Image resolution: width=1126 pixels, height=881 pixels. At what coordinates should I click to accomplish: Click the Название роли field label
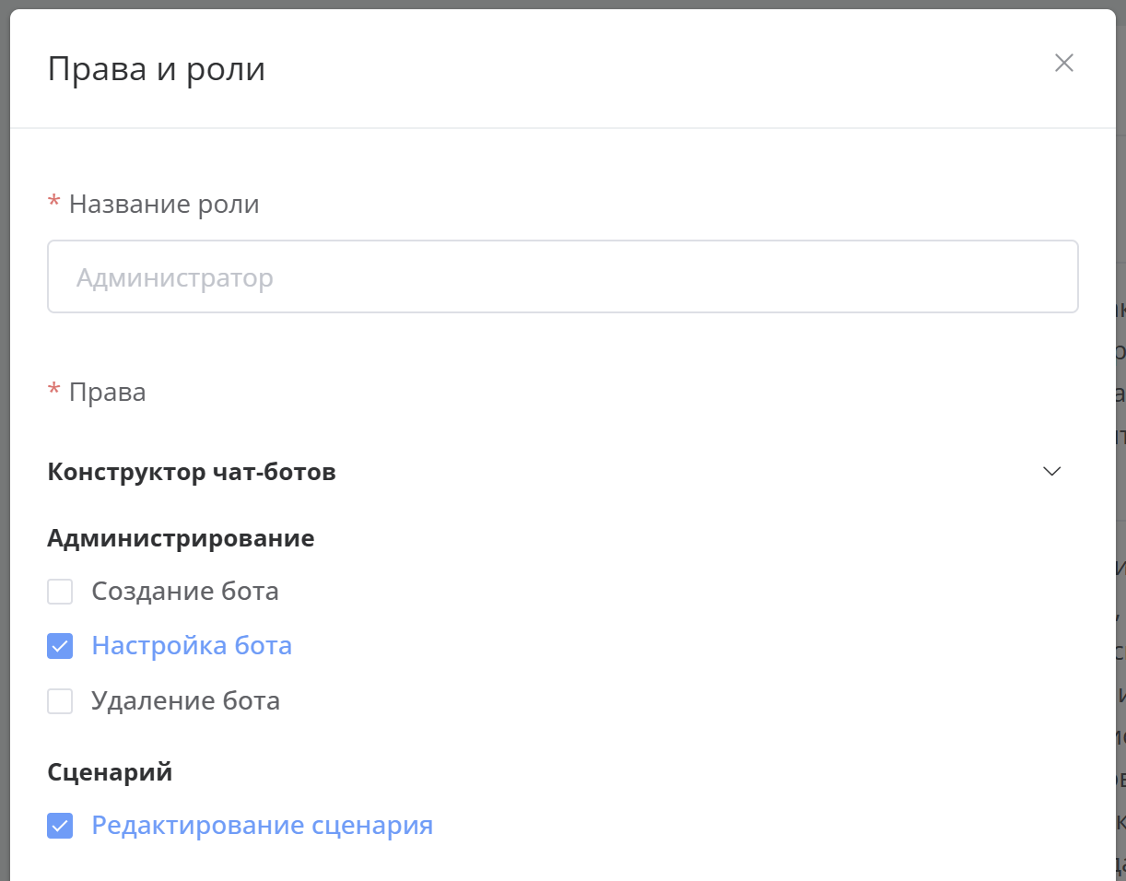pos(164,204)
